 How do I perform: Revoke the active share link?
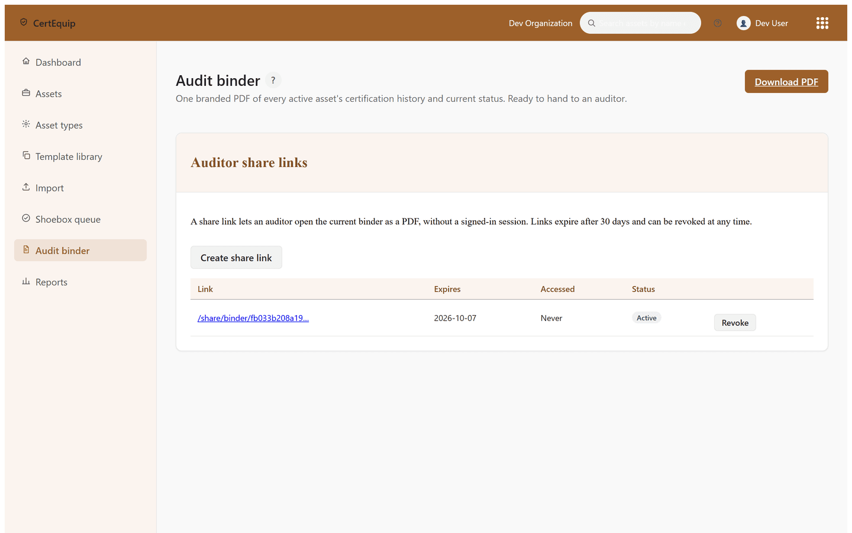[735, 323]
